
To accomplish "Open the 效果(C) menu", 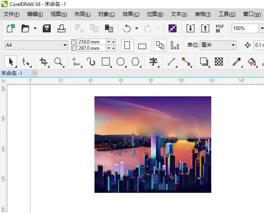I will [x=131, y=14].
